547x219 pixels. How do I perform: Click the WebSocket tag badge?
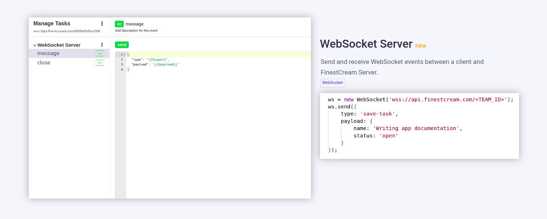click(x=333, y=83)
